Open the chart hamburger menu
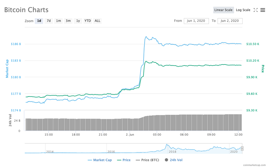Screen dimensions: 275x168 click(263, 10)
